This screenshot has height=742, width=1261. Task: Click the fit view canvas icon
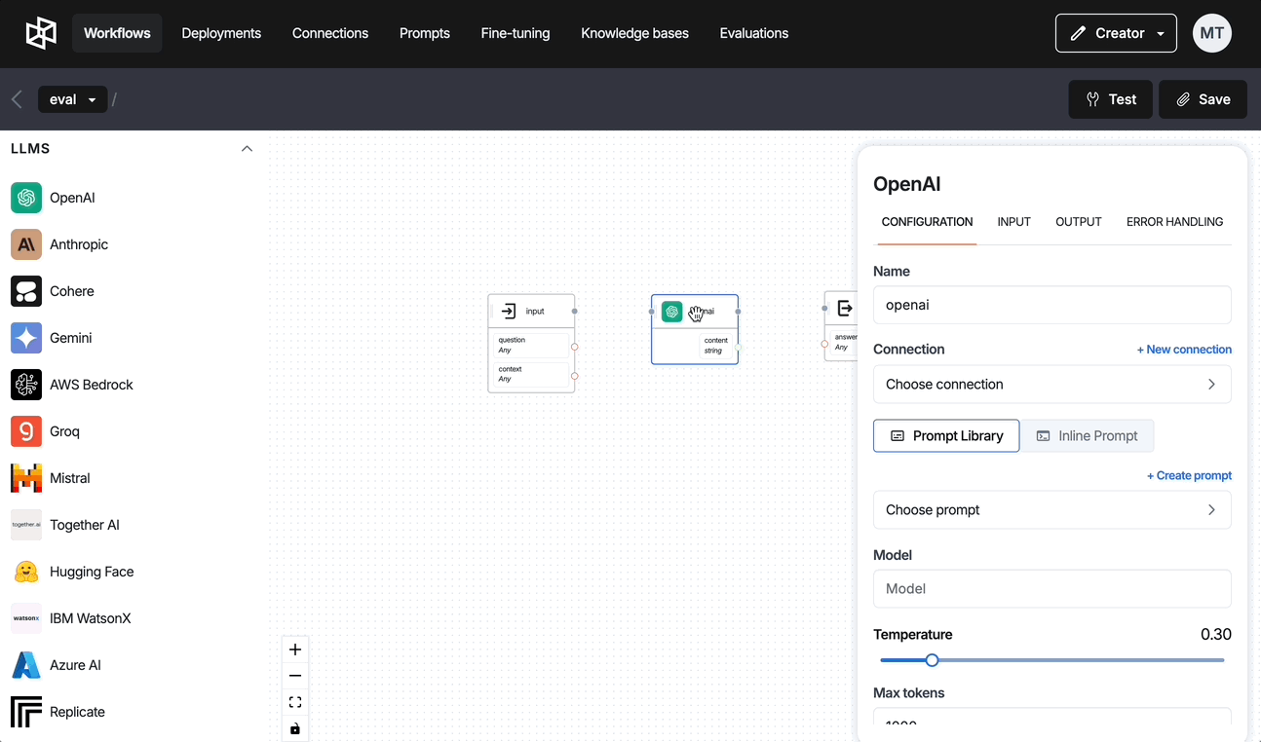pos(295,702)
